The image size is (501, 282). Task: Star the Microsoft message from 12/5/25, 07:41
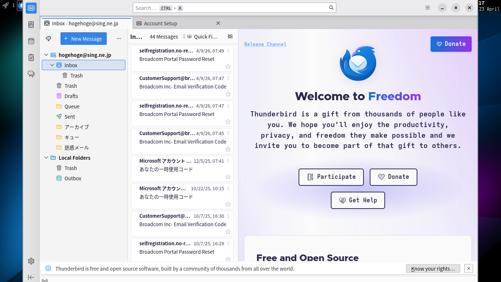pos(228,177)
